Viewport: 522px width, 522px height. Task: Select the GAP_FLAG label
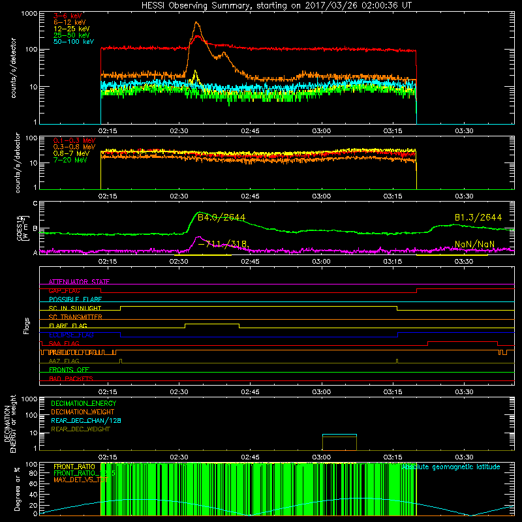pyautogui.click(x=64, y=290)
